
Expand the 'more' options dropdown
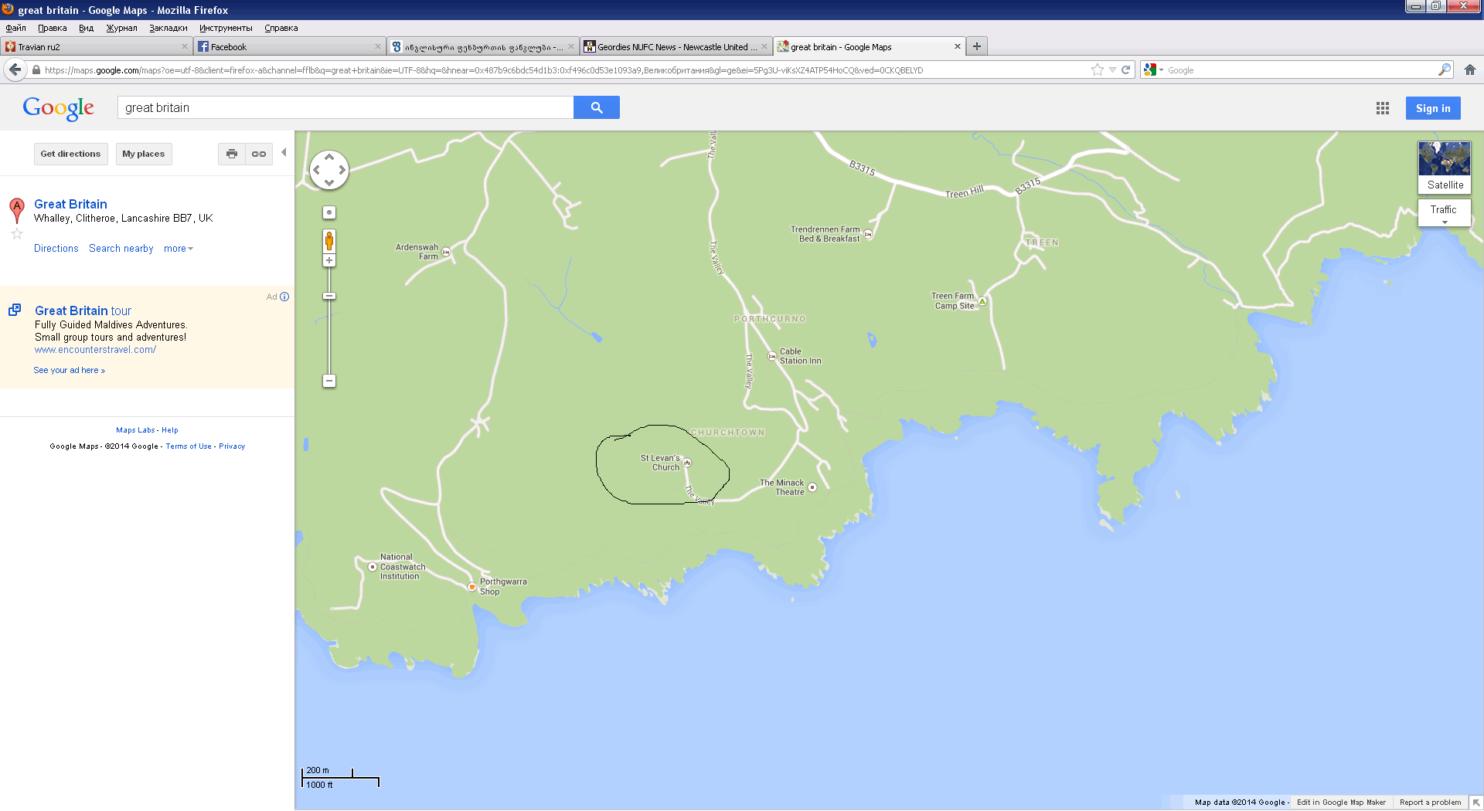click(x=178, y=249)
